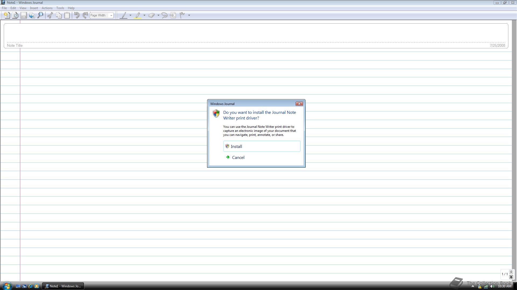The width and height of the screenshot is (517, 290).
Task: Open the Tools menu
Action: [60, 8]
